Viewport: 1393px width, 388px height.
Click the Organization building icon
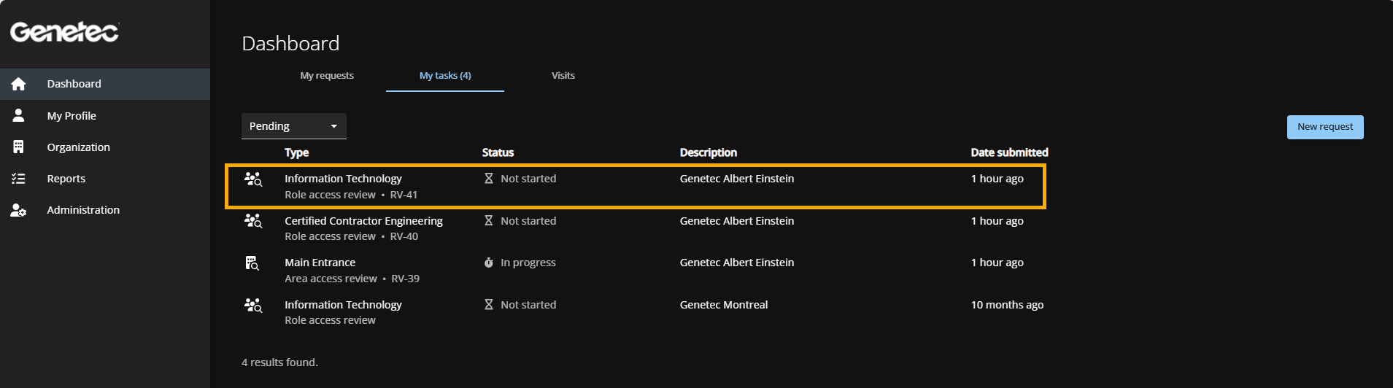point(18,147)
